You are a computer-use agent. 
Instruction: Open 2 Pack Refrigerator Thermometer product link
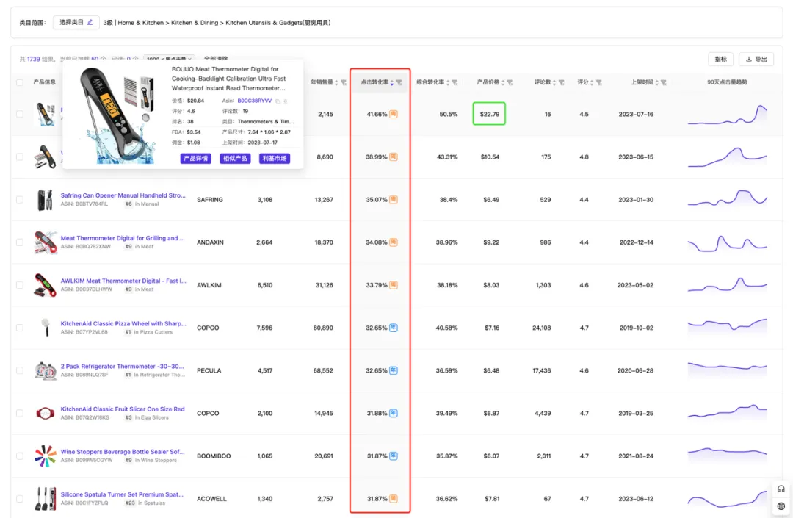(x=122, y=366)
